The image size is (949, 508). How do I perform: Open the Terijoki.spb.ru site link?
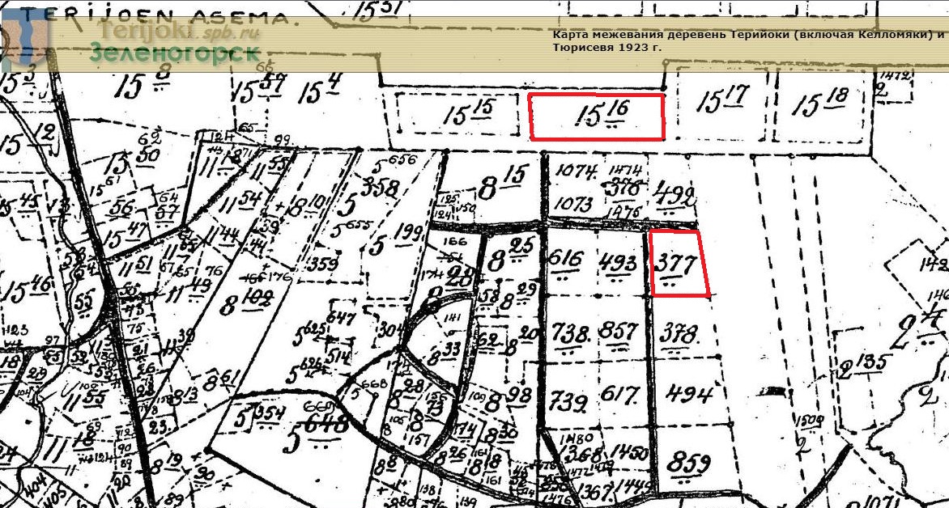click(x=175, y=32)
